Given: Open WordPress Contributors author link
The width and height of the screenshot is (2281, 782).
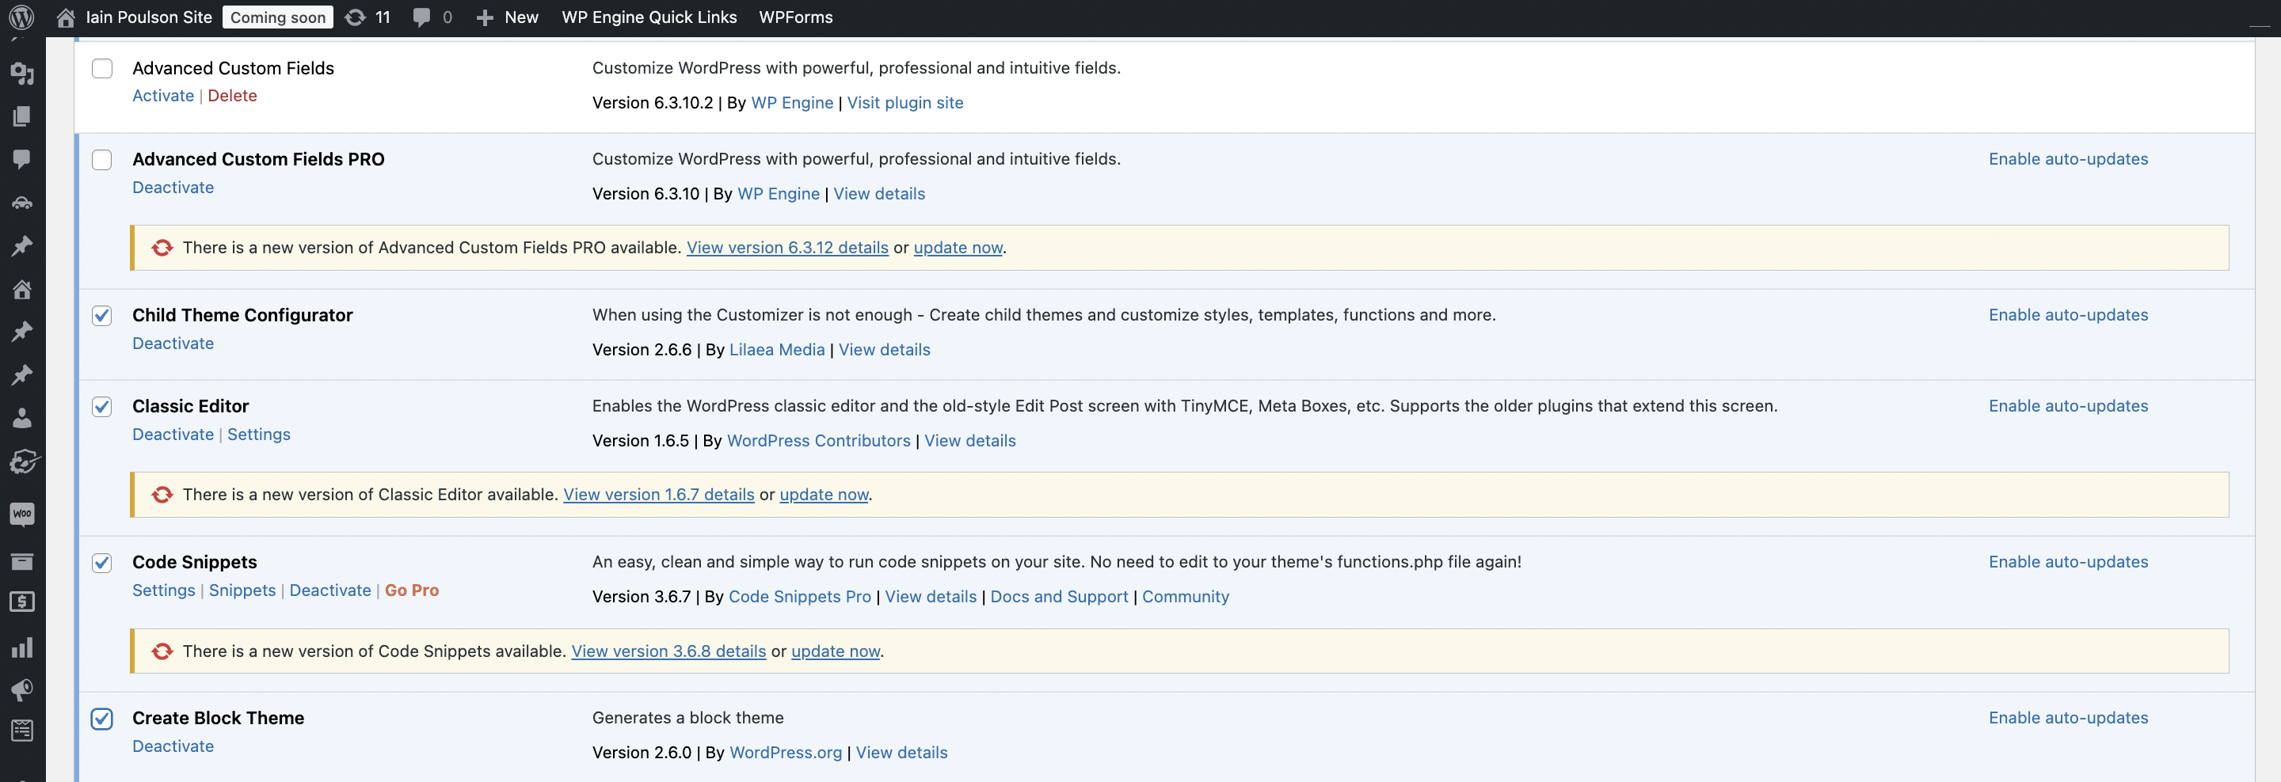Looking at the screenshot, I should click(x=818, y=441).
